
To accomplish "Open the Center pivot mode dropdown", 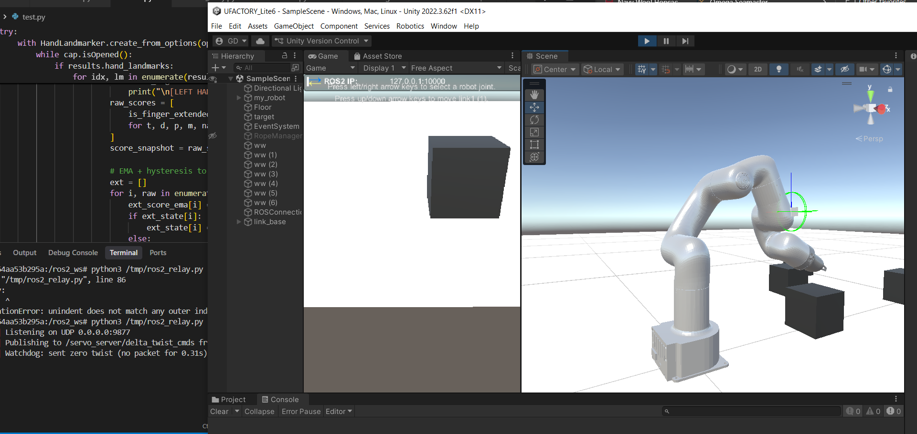I will (554, 69).
